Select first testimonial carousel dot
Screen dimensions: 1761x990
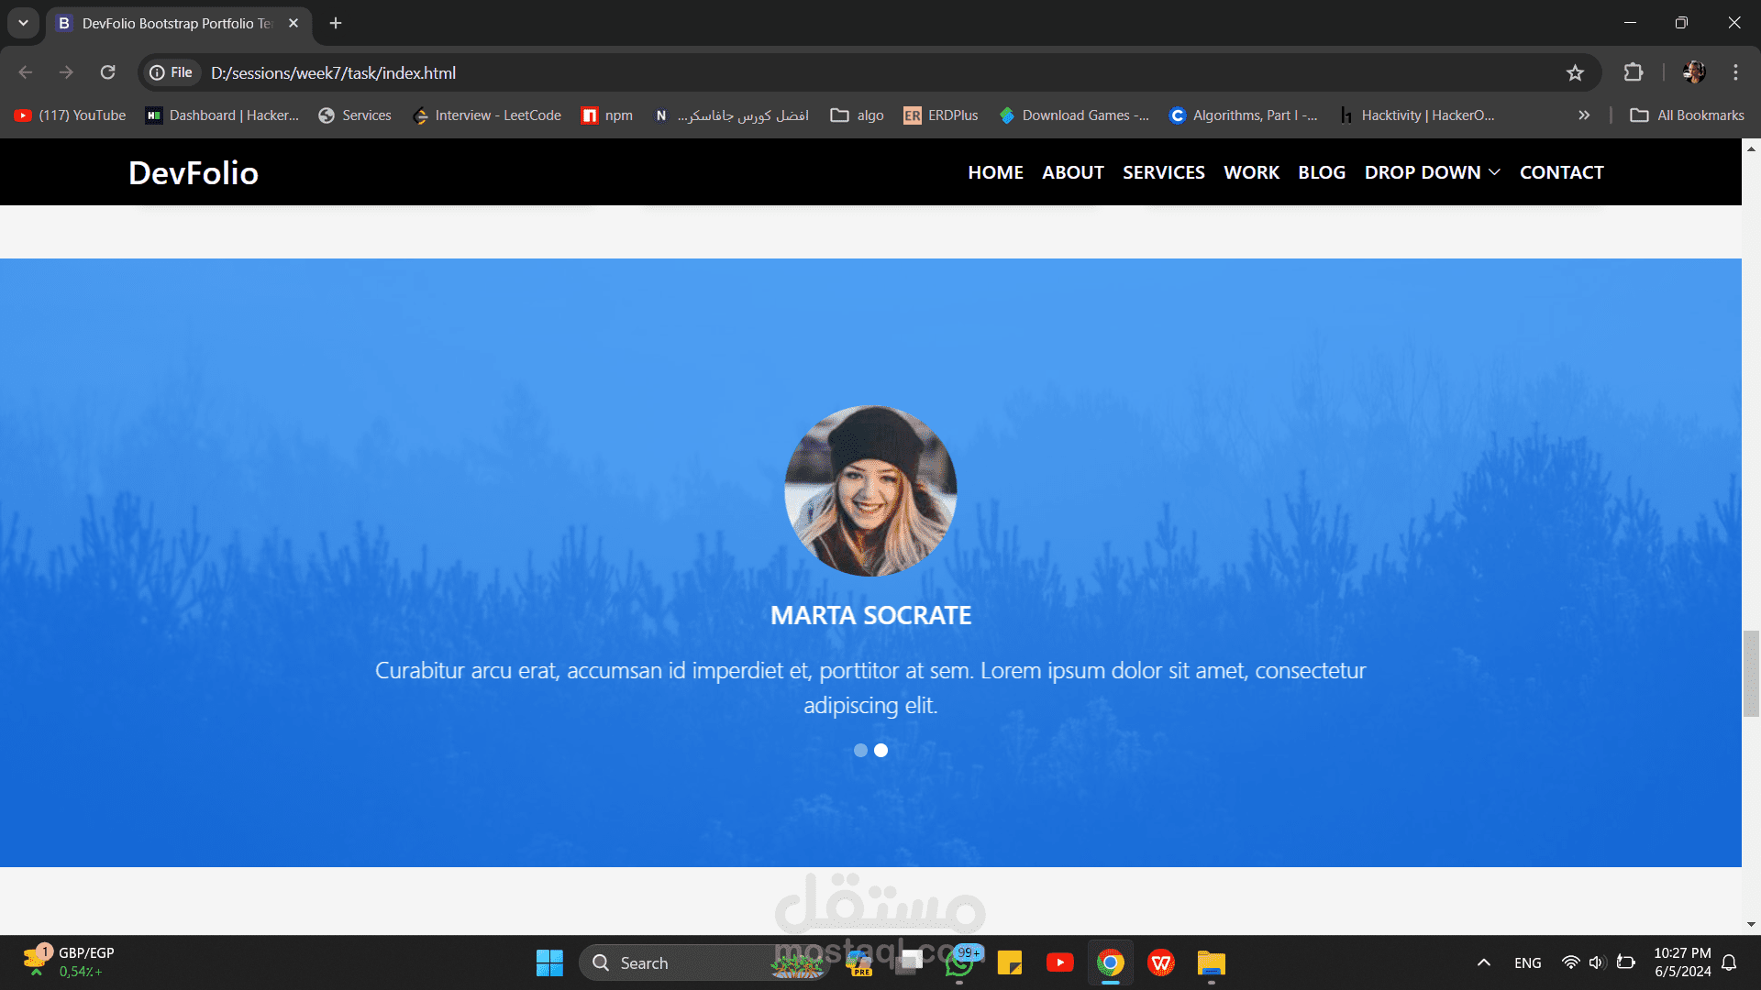click(x=860, y=750)
